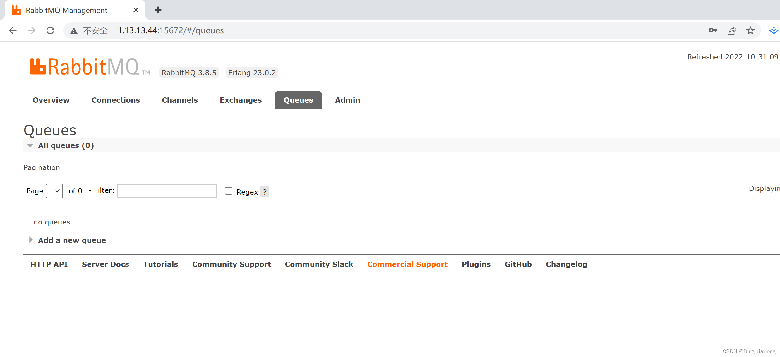The width and height of the screenshot is (780, 357).
Task: Switch to the Exchanges tab
Action: (241, 100)
